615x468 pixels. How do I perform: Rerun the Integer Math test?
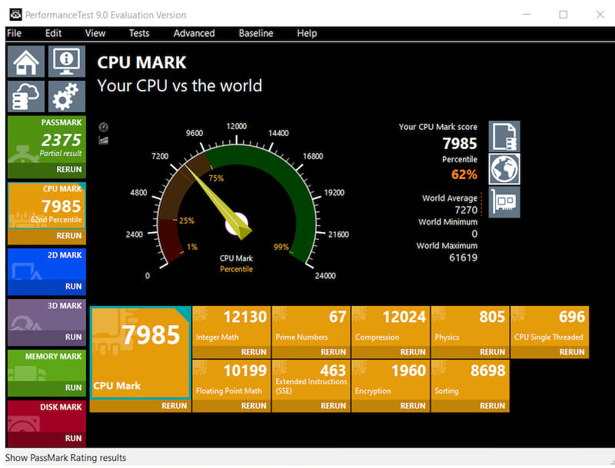click(x=231, y=353)
